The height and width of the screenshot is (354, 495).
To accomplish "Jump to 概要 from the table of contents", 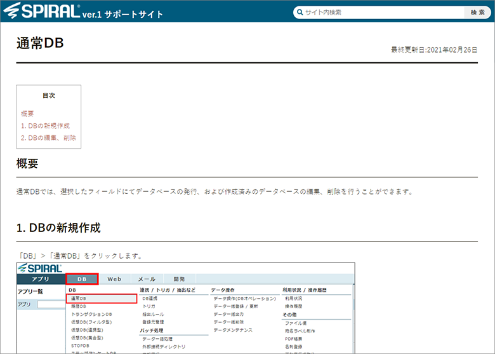I will click(x=27, y=114).
